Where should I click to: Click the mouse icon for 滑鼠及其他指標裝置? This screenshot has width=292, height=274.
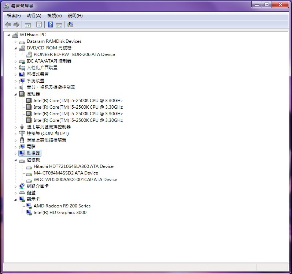click(x=22, y=140)
